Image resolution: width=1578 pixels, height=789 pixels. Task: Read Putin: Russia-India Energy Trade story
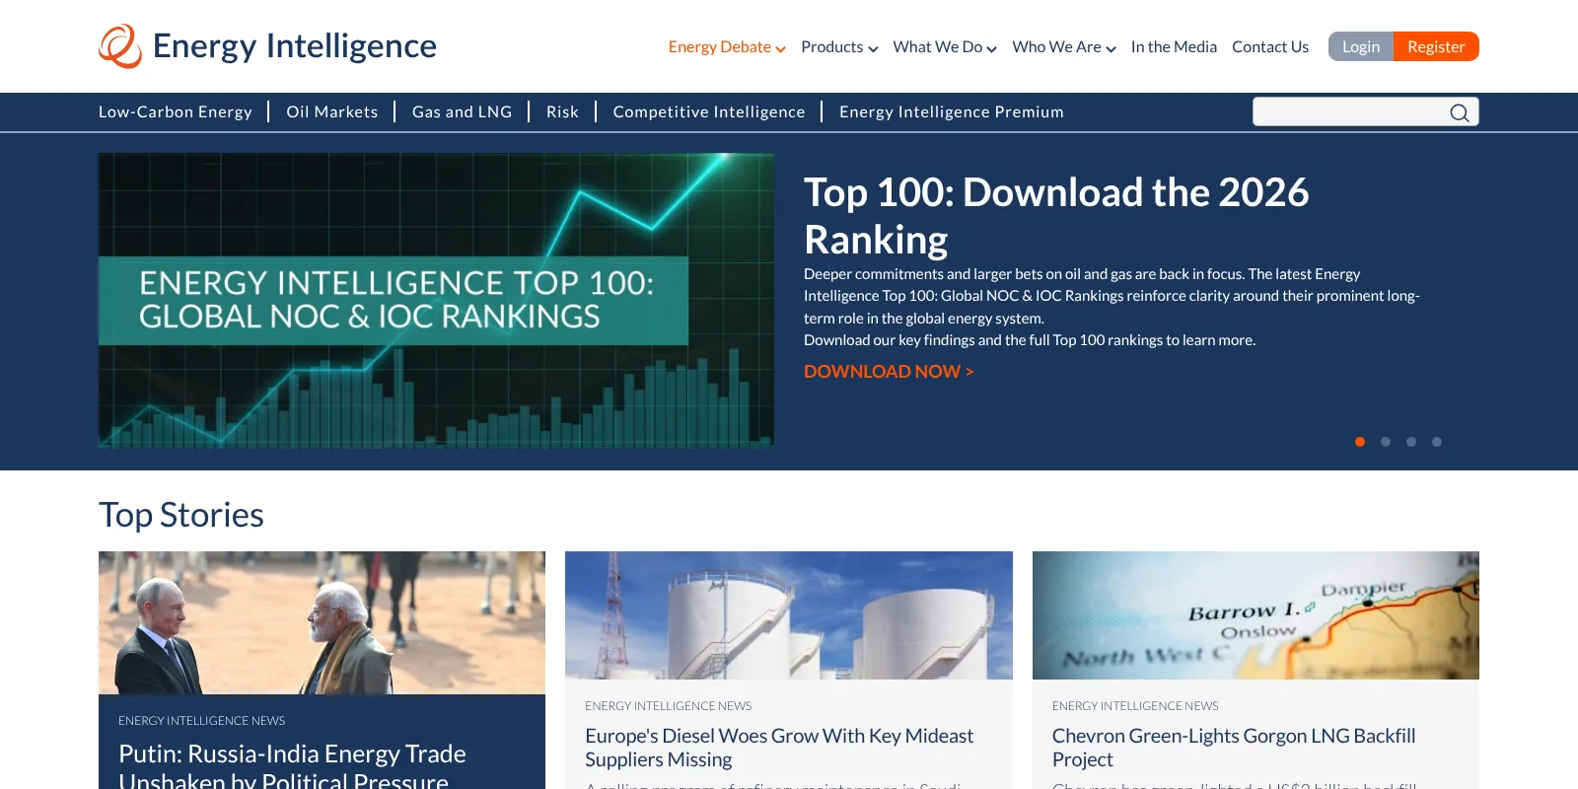point(292,766)
